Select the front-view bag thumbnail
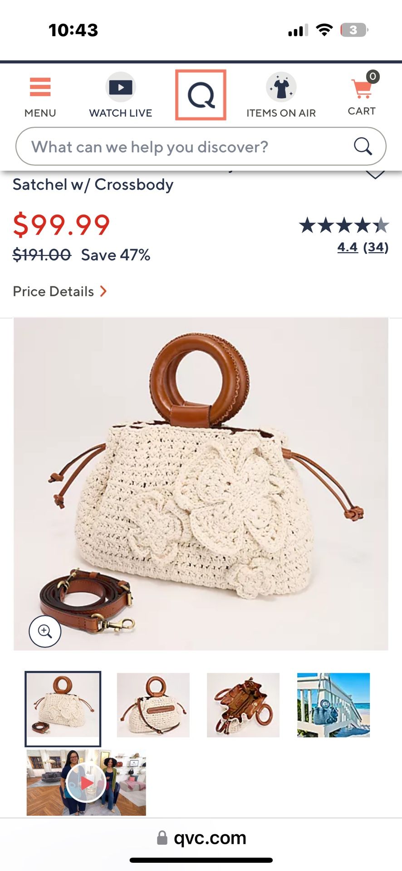 click(x=63, y=709)
